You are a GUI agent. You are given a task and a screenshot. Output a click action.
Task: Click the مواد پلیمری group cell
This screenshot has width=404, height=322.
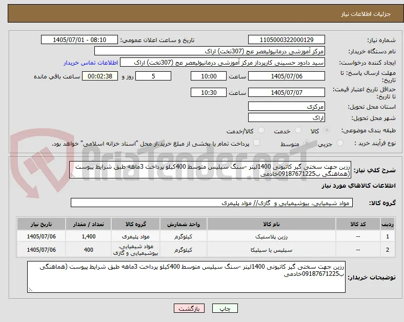click(x=135, y=236)
